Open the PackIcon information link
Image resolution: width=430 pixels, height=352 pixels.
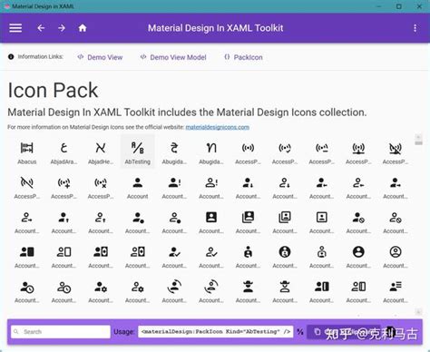click(x=243, y=57)
